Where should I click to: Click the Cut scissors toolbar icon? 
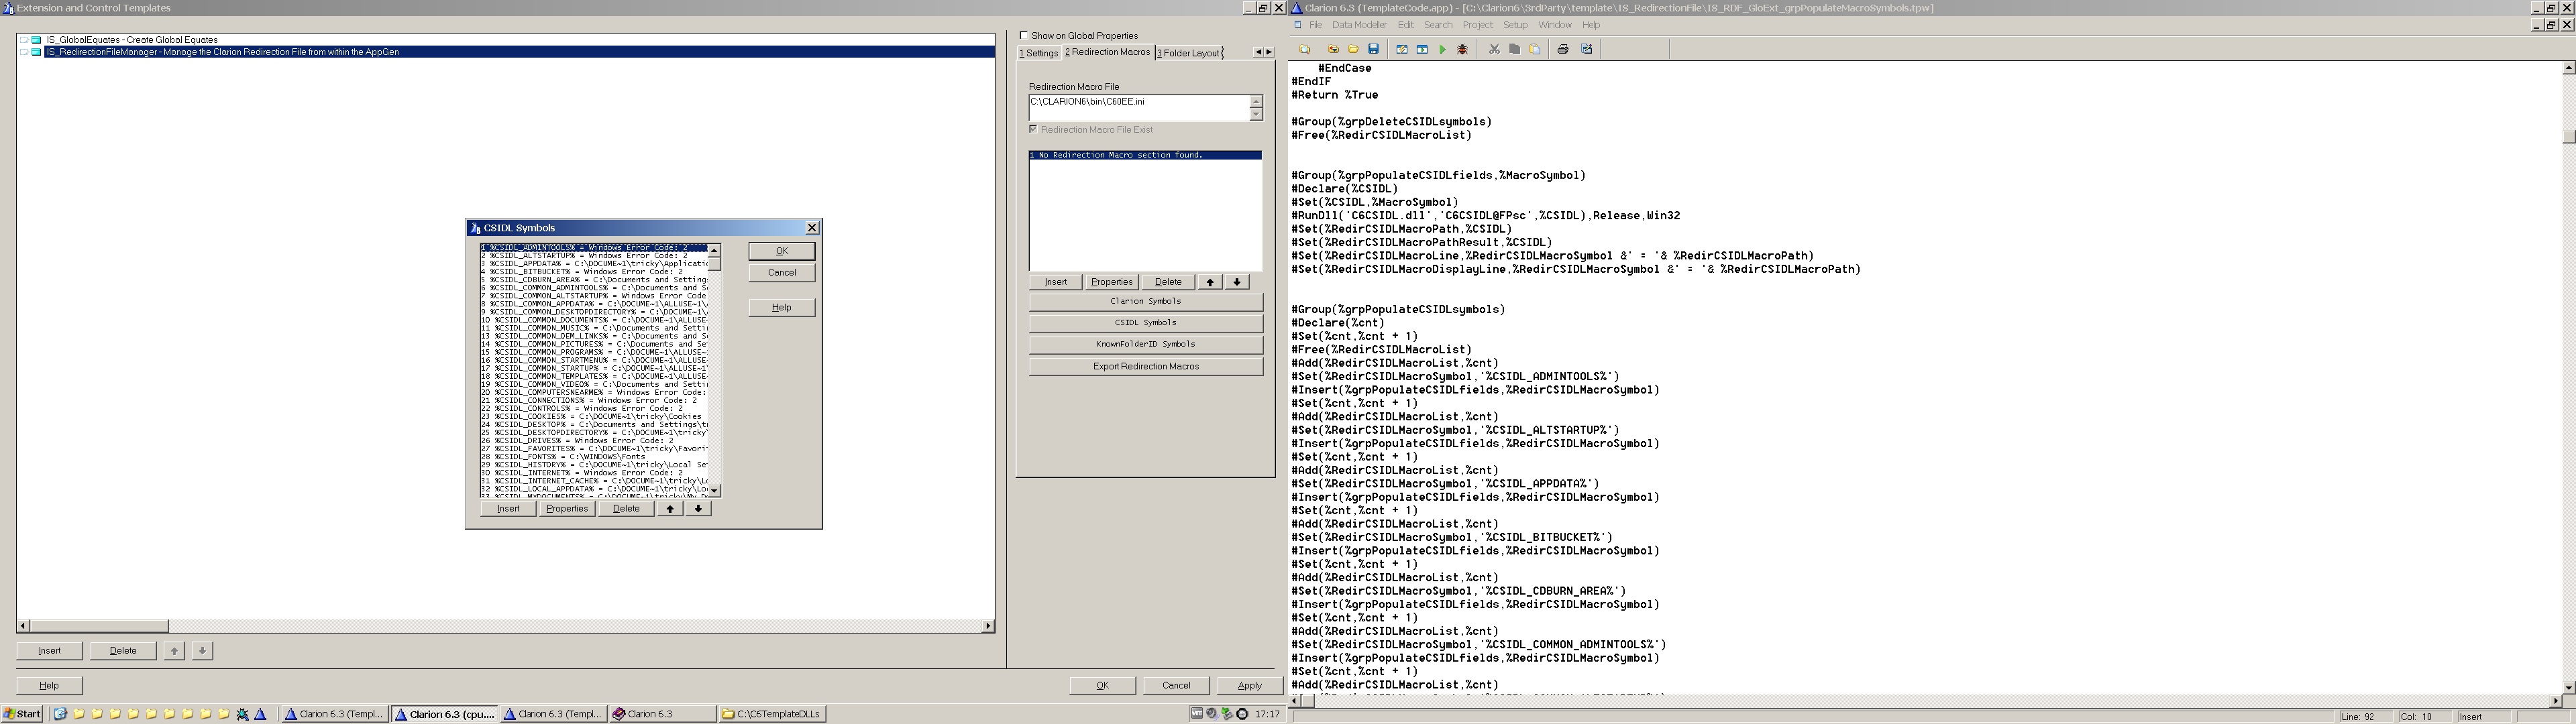tap(1494, 49)
